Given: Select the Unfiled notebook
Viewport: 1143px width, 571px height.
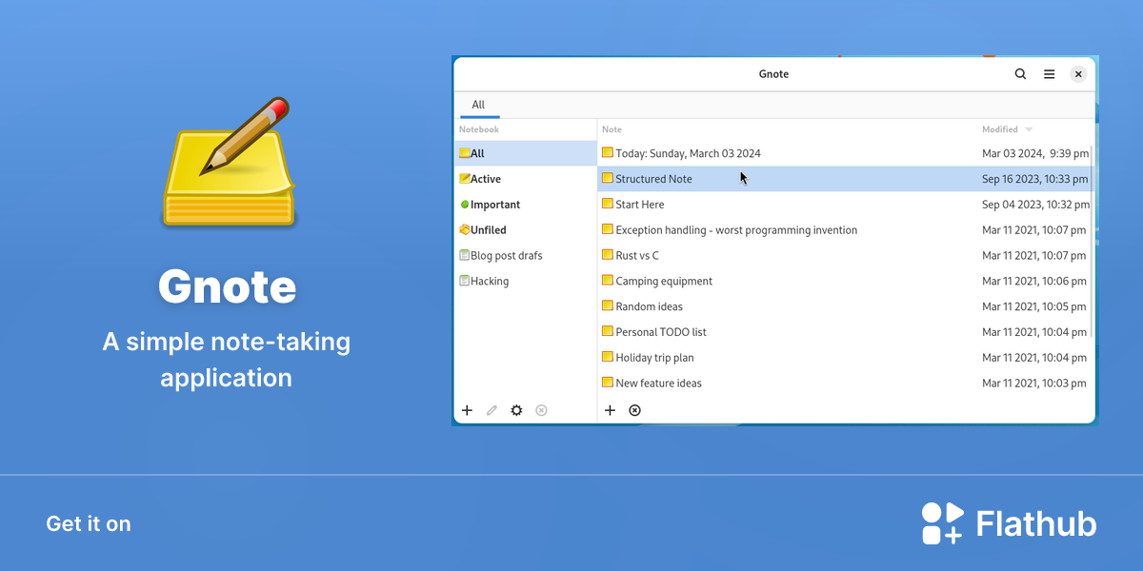Looking at the screenshot, I should click(526, 230).
